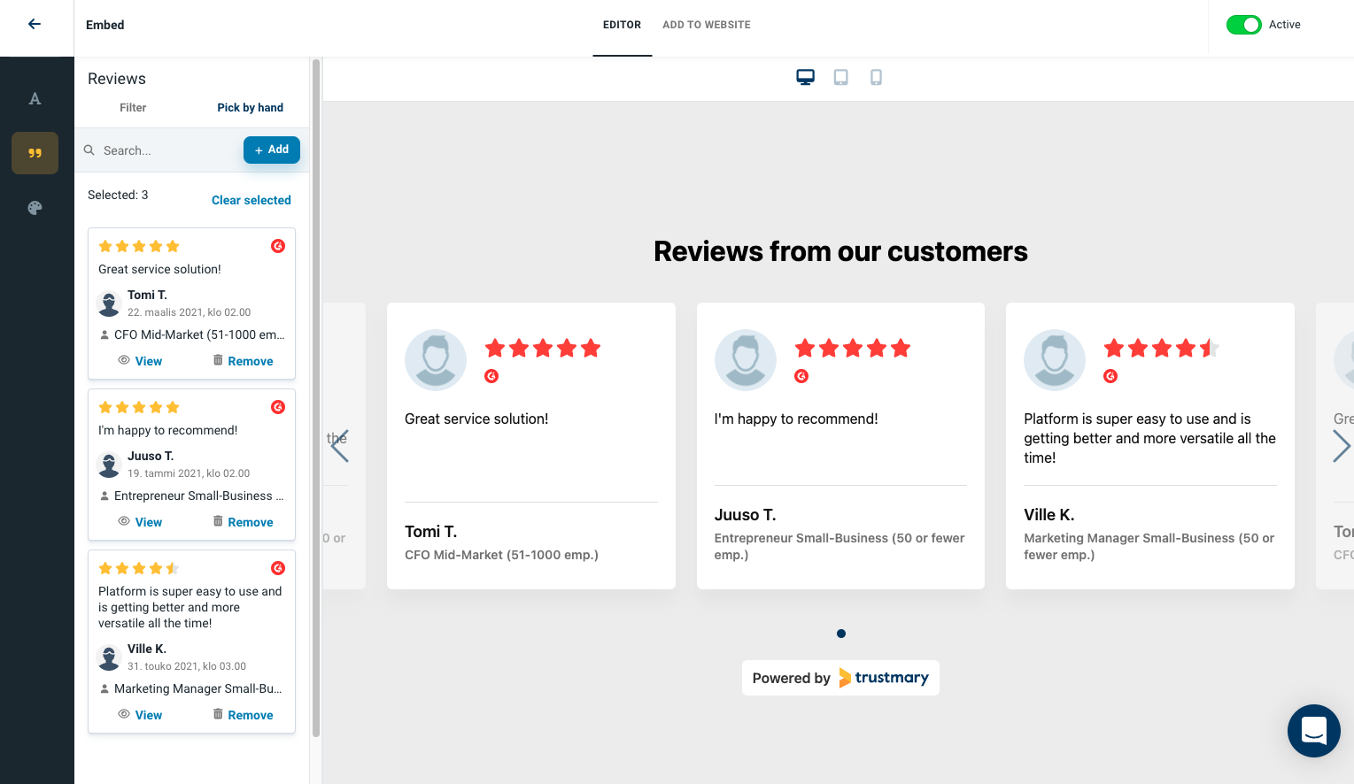Toggle the widget Active switch
Screen dimensions: 1354x784
(1244, 25)
